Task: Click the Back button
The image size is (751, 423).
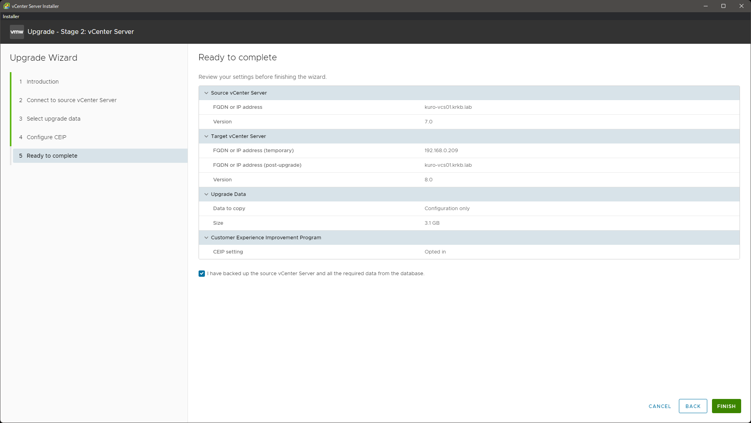Action: pos(693,406)
